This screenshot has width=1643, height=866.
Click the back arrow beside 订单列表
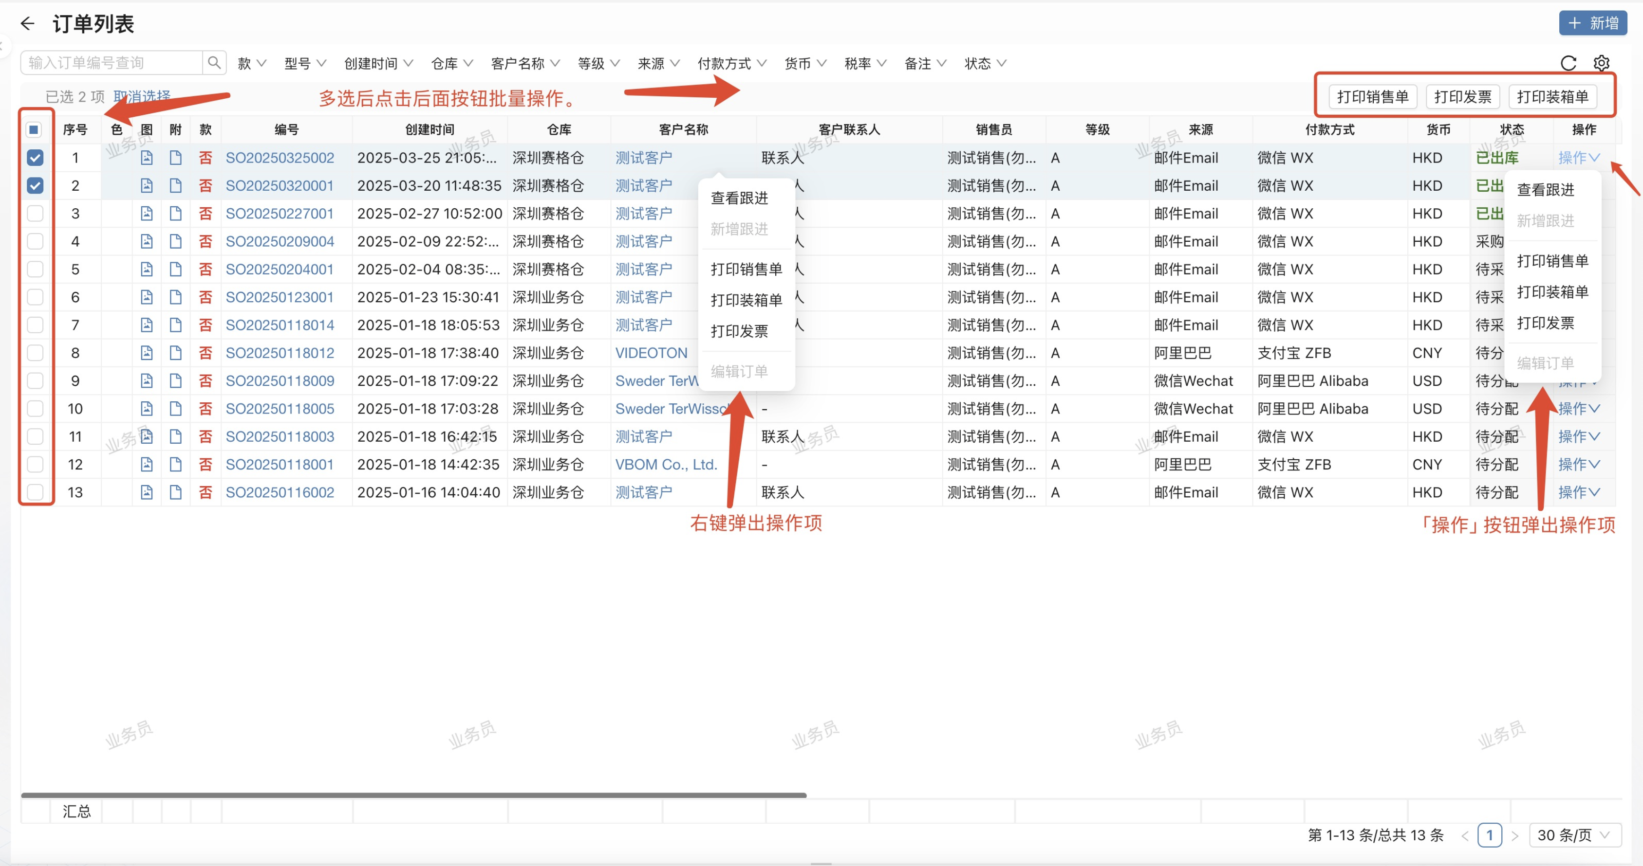point(27,23)
